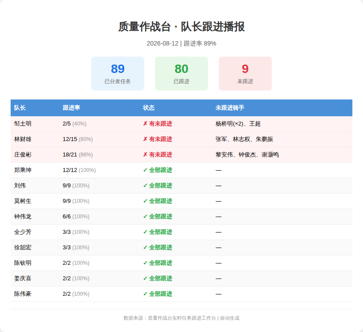Click 刘伟's 9/9 rate cell
Image resolution: width=363 pixels, height=332 pixels.
pyautogui.click(x=76, y=186)
